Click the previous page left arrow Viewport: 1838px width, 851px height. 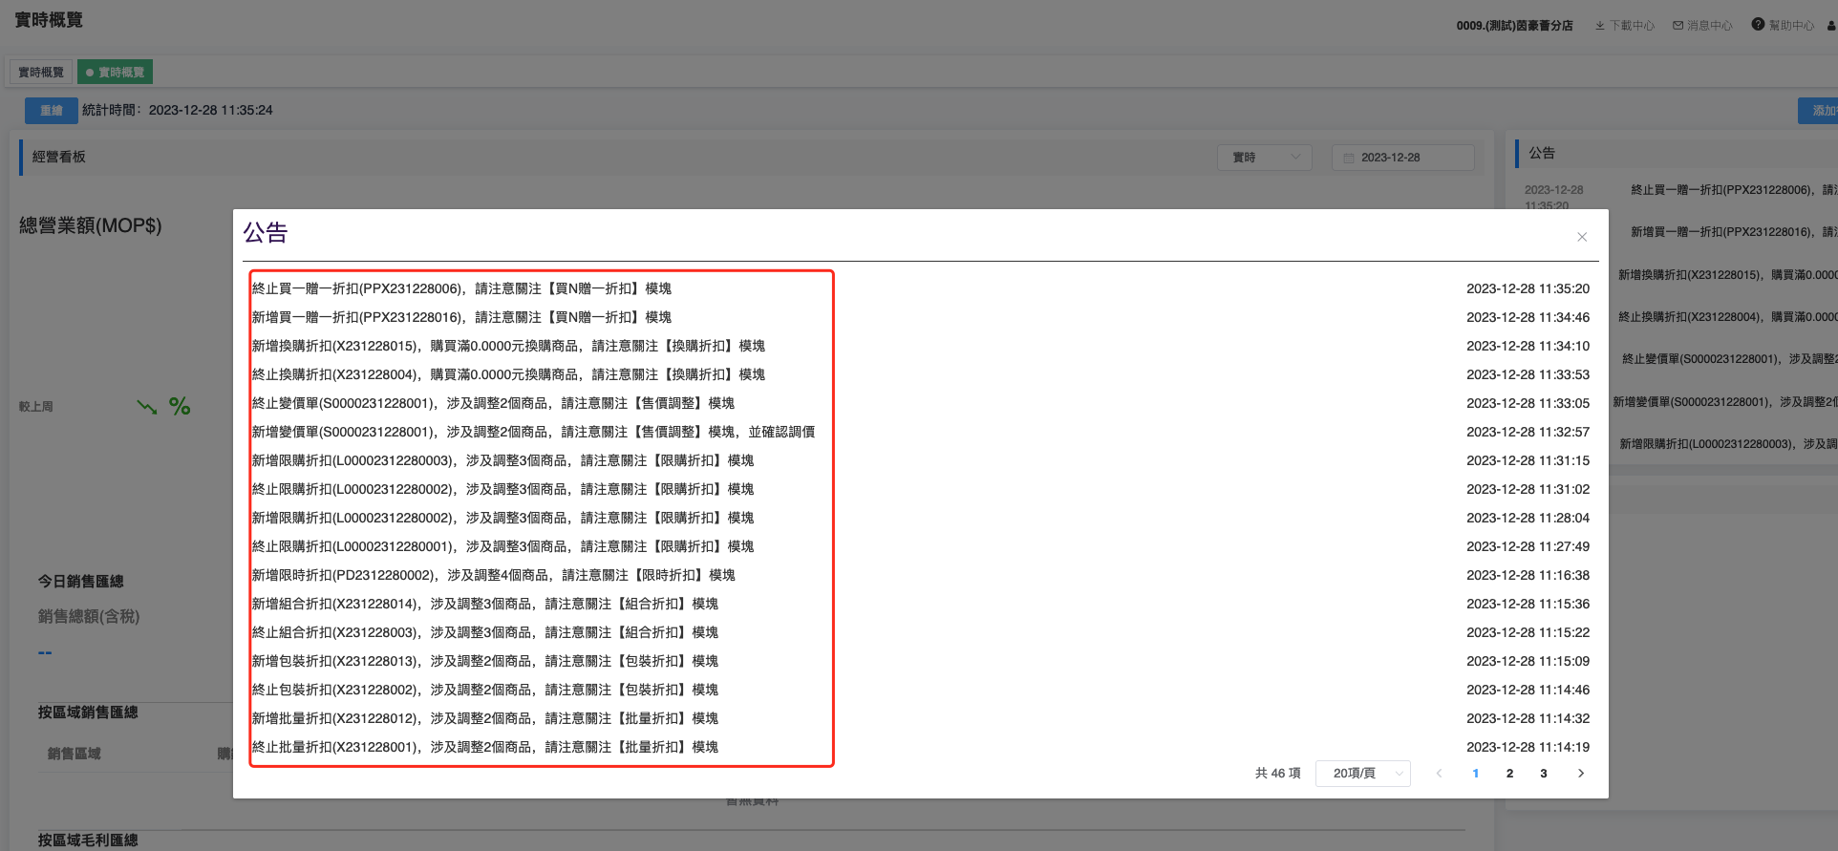click(x=1440, y=774)
